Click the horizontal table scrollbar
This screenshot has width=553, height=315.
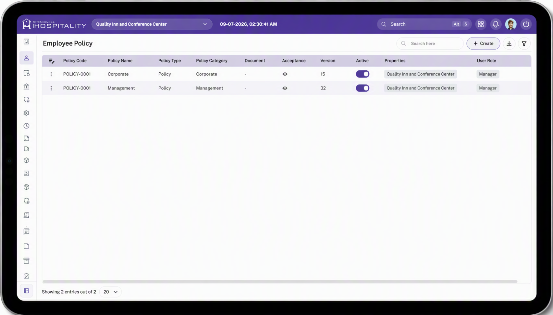click(280, 281)
